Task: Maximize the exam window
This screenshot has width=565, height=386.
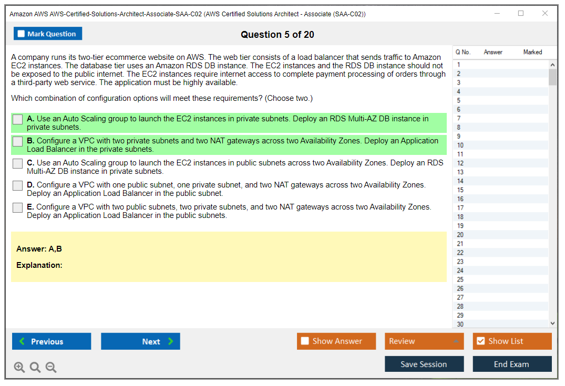Action: point(521,14)
